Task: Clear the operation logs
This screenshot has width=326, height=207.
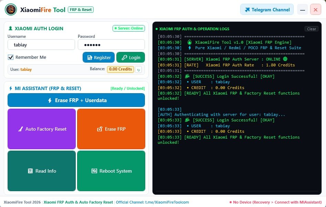Action: tap(312, 29)
